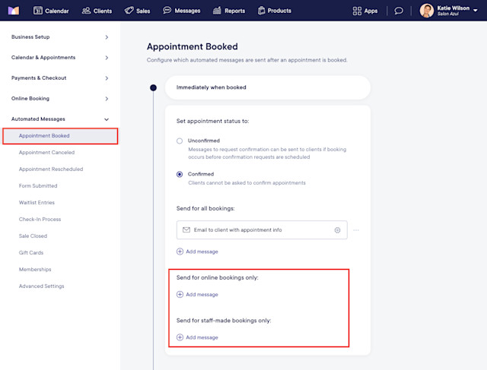Click the Mangomint logo in top bar
The width and height of the screenshot is (487, 370).
(14, 11)
